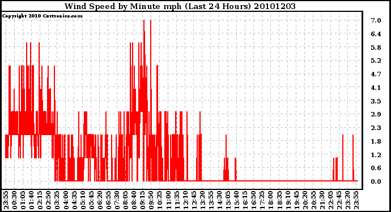Click the 22:45 time axis label
The height and width of the screenshot is (212, 391).
pos(339,201)
